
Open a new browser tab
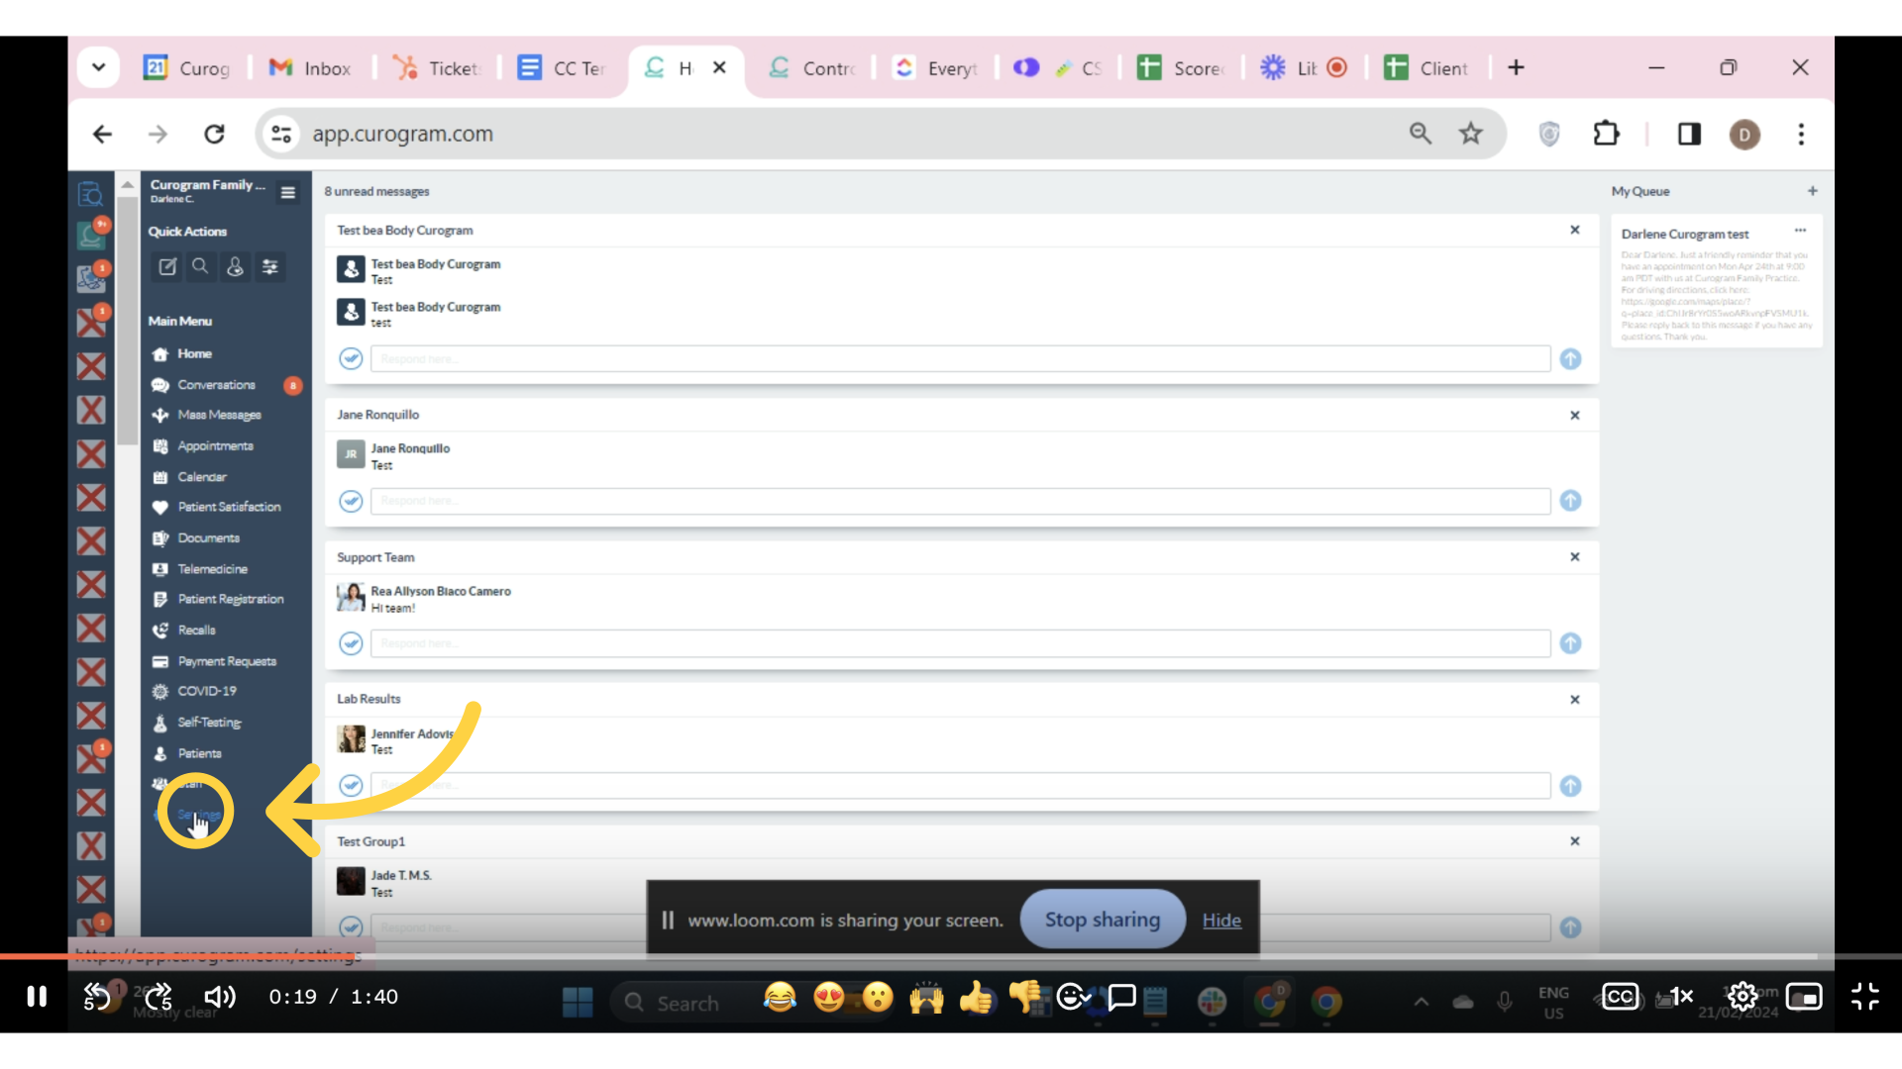coord(1516,67)
